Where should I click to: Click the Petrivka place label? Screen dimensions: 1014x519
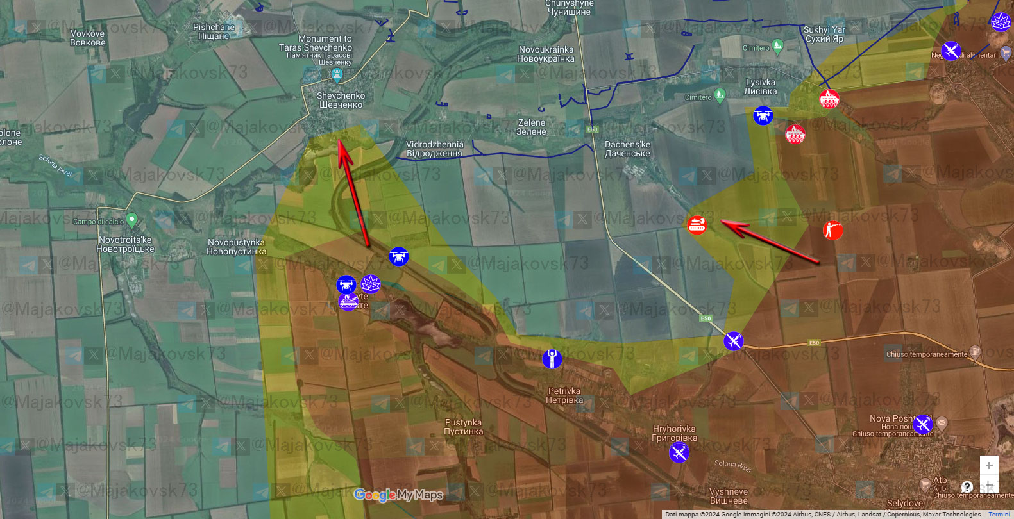[564, 395]
